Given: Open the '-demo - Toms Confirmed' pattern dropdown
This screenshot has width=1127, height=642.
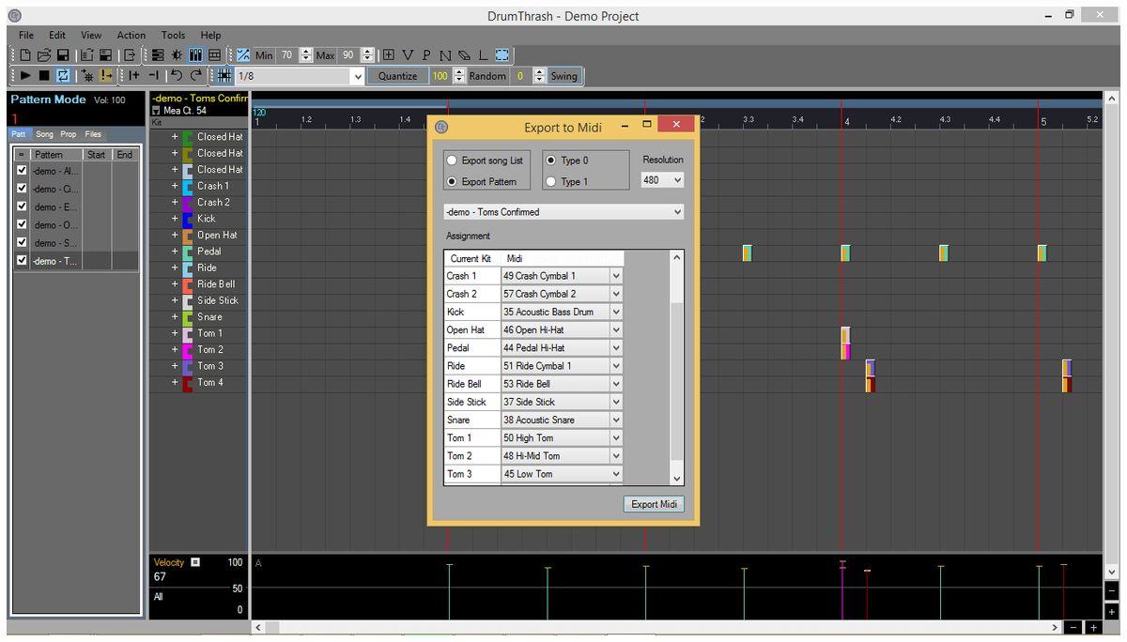Looking at the screenshot, I should pyautogui.click(x=564, y=212).
